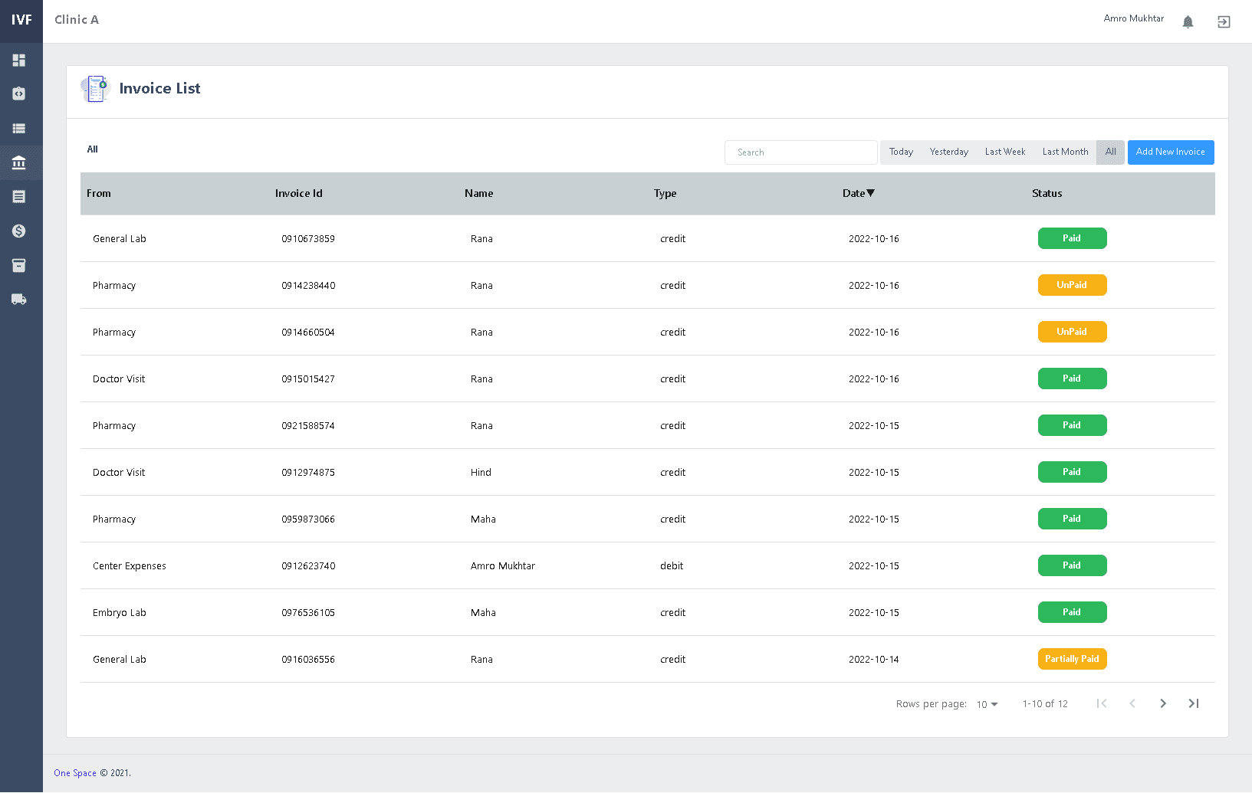1252x793 pixels.
Task: Open the dollar sign finance section
Action: tap(20, 231)
